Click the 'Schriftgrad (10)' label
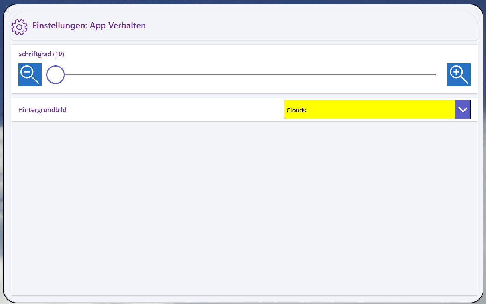 [x=41, y=54]
